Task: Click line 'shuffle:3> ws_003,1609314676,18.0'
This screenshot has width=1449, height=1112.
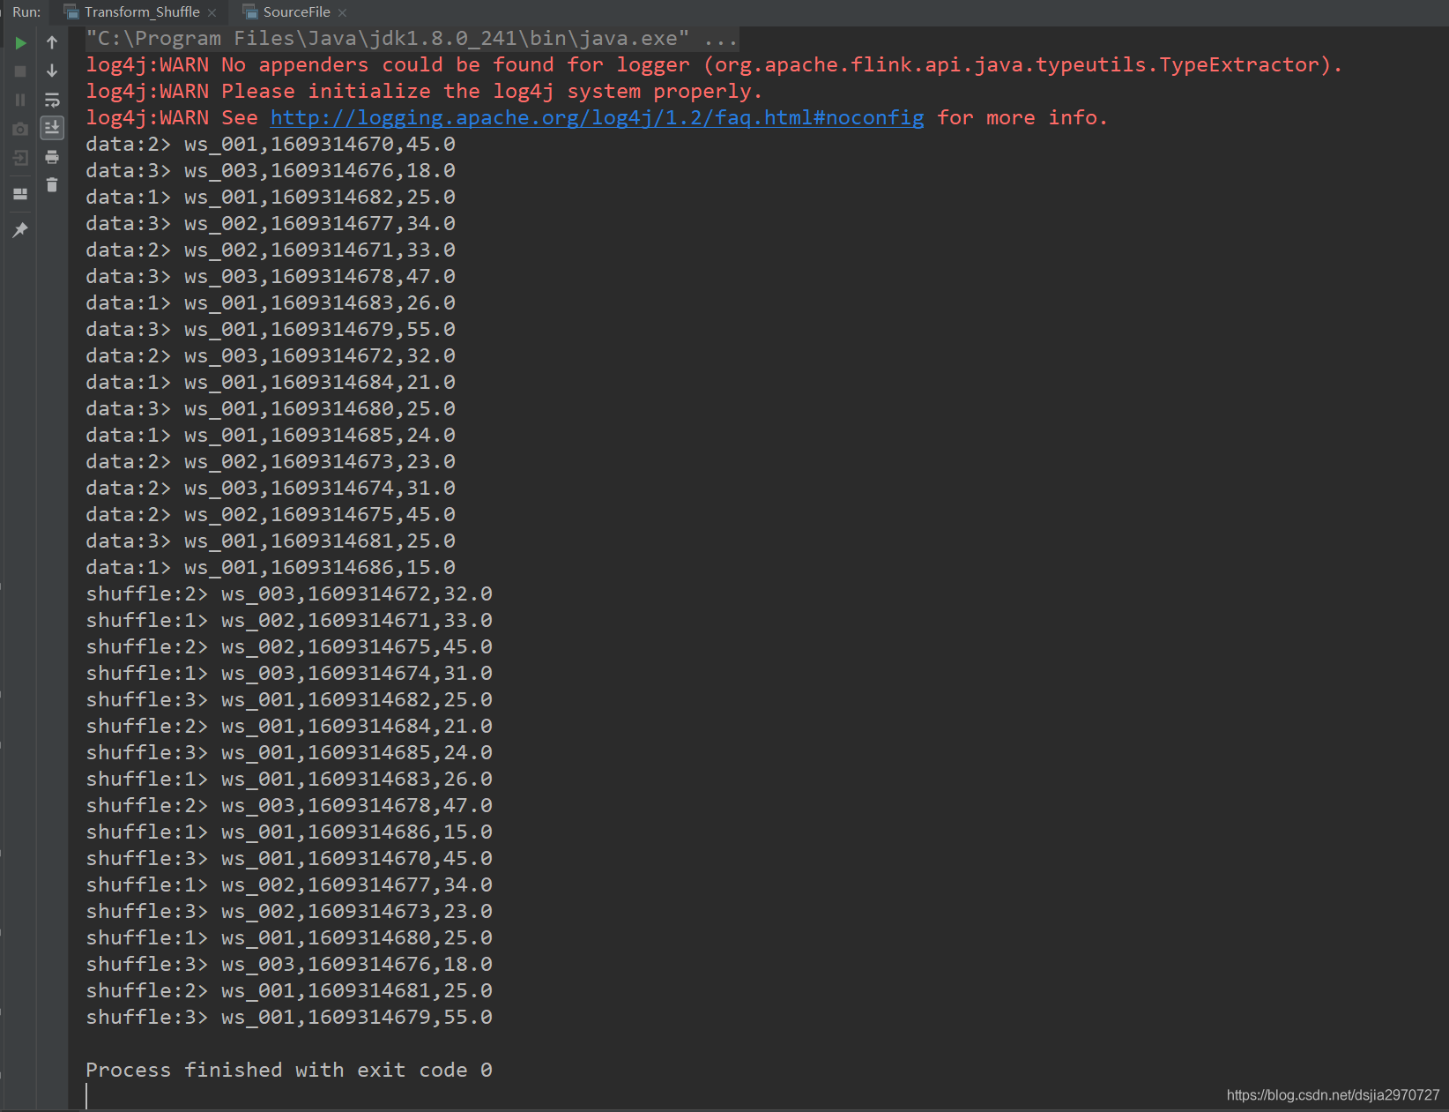Action: (289, 964)
